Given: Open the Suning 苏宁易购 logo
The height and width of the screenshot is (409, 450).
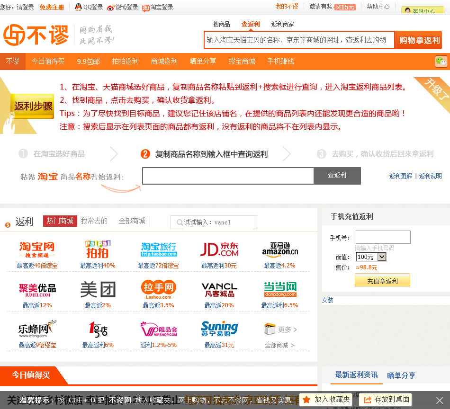Looking at the screenshot, I should 219,329.
